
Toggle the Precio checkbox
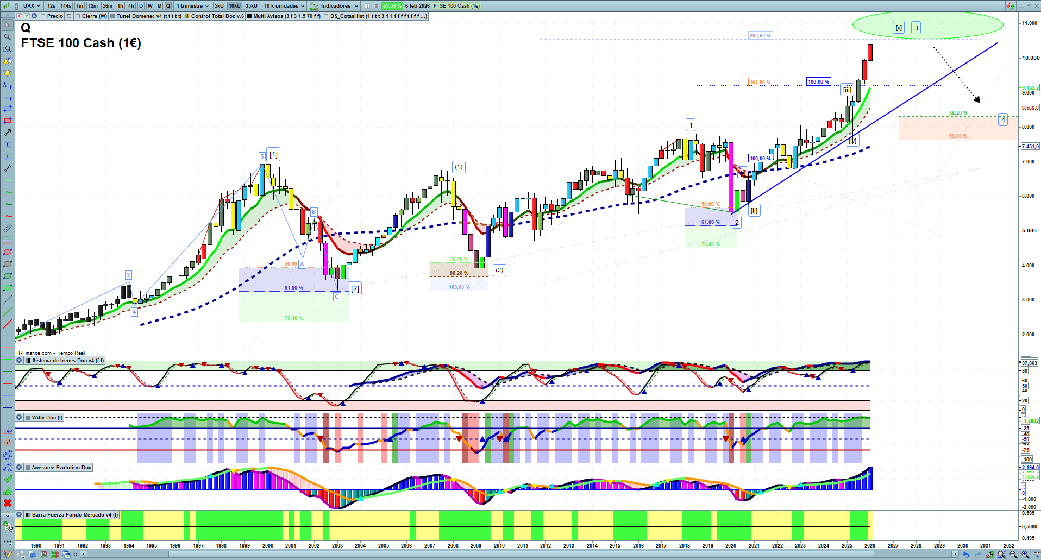point(43,16)
